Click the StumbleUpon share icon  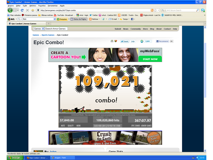click(142, 41)
